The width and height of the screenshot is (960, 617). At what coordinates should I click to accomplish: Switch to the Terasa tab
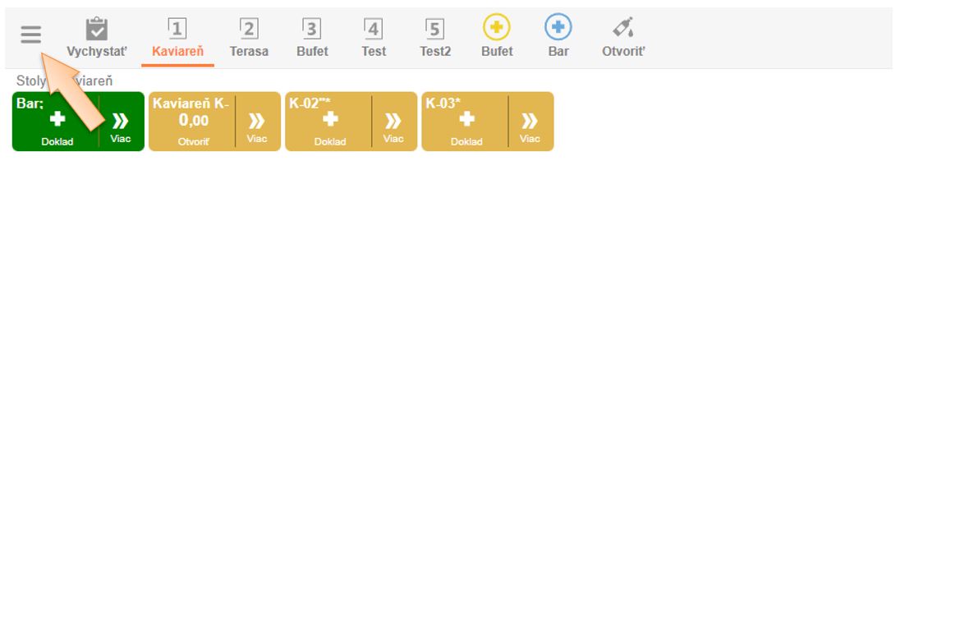point(249,39)
